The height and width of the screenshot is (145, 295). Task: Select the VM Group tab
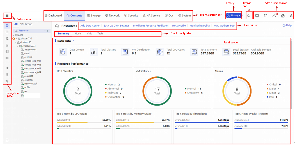pyautogui.click(x=26, y=24)
